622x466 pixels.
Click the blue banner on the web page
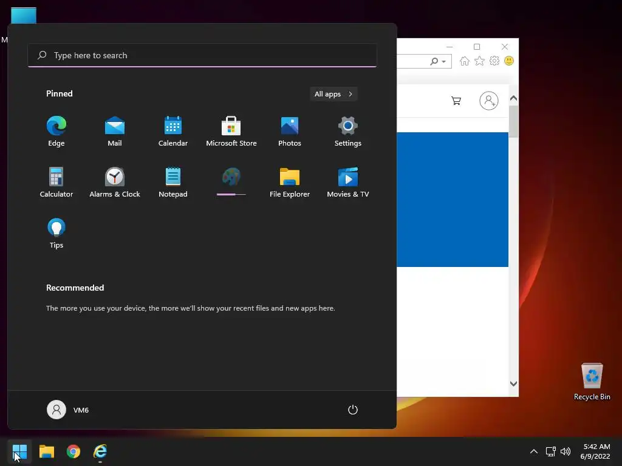coord(453,199)
